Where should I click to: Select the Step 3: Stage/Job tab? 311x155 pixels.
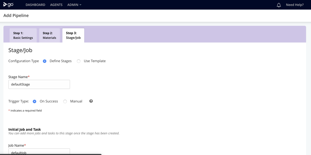coord(73,35)
